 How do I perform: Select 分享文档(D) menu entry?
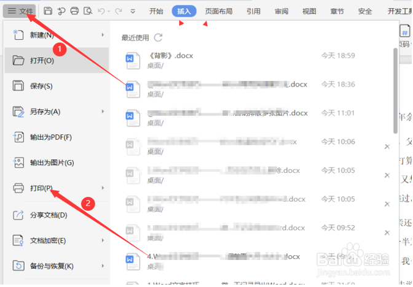pos(57,215)
